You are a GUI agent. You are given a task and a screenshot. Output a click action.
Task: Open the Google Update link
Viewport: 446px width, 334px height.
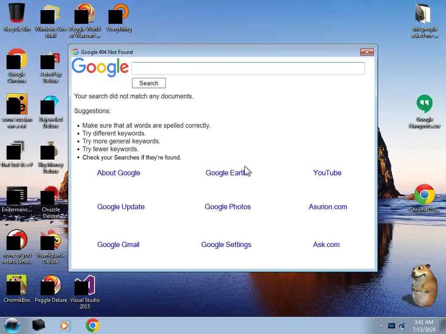pyautogui.click(x=121, y=207)
